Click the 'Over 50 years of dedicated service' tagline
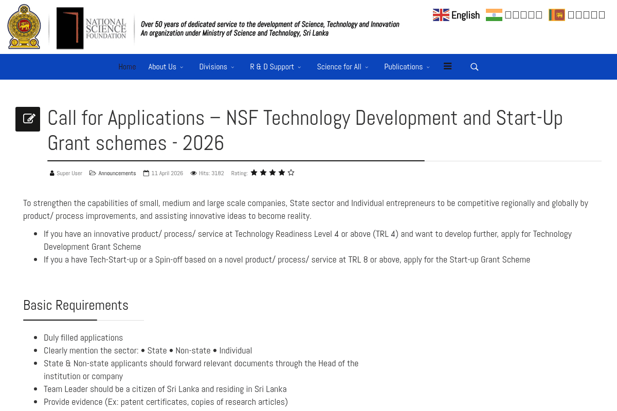 point(270,24)
